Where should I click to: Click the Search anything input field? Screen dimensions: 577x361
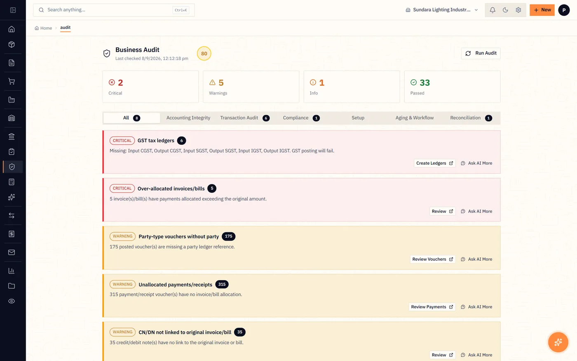point(114,10)
